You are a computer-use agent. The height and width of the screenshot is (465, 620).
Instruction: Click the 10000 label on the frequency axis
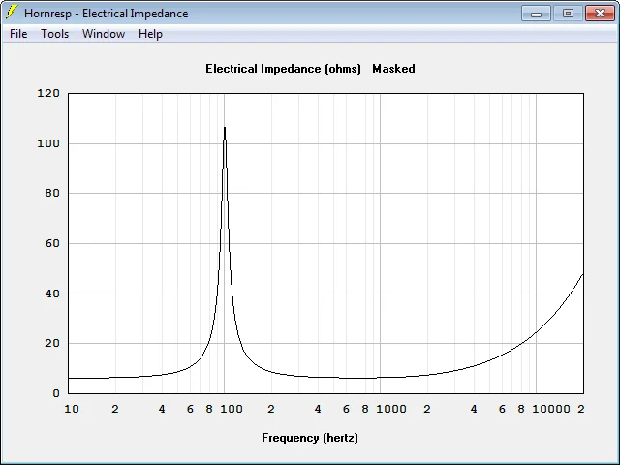pos(551,409)
